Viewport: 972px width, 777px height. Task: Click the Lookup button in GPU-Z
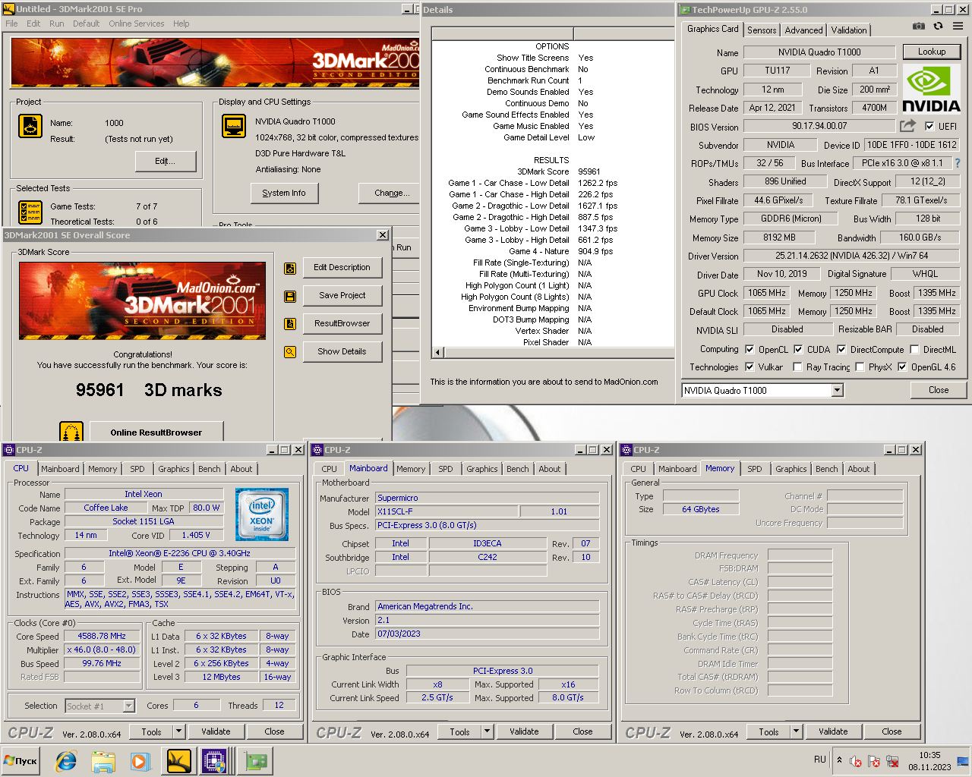(x=932, y=52)
